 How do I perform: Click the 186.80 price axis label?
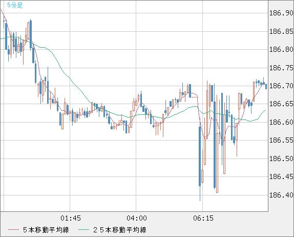coord(281,50)
